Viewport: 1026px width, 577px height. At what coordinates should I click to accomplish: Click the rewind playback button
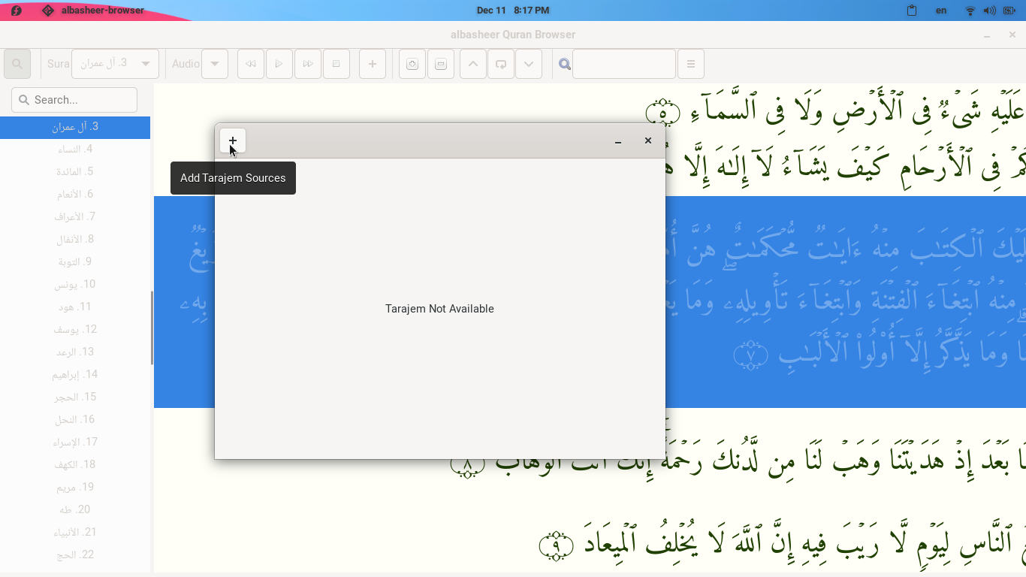(251, 64)
